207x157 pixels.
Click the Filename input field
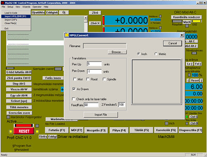pyautogui.click(x=105, y=46)
